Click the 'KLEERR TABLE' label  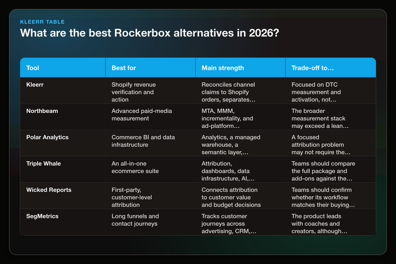pos(42,22)
